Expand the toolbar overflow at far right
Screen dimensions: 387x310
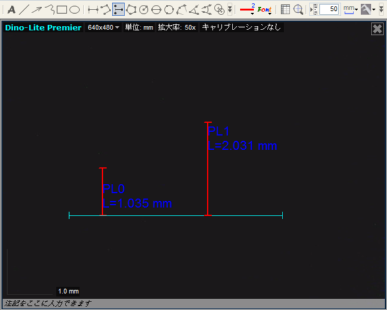(x=382, y=10)
